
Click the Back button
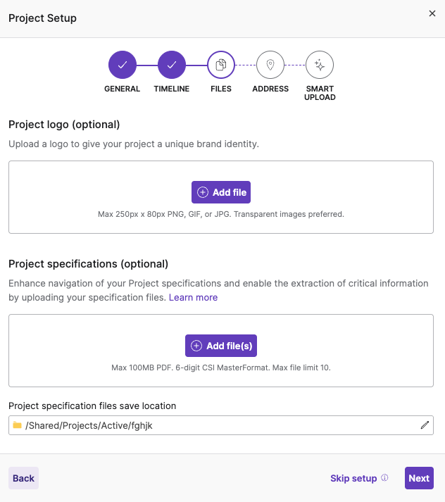(x=23, y=478)
